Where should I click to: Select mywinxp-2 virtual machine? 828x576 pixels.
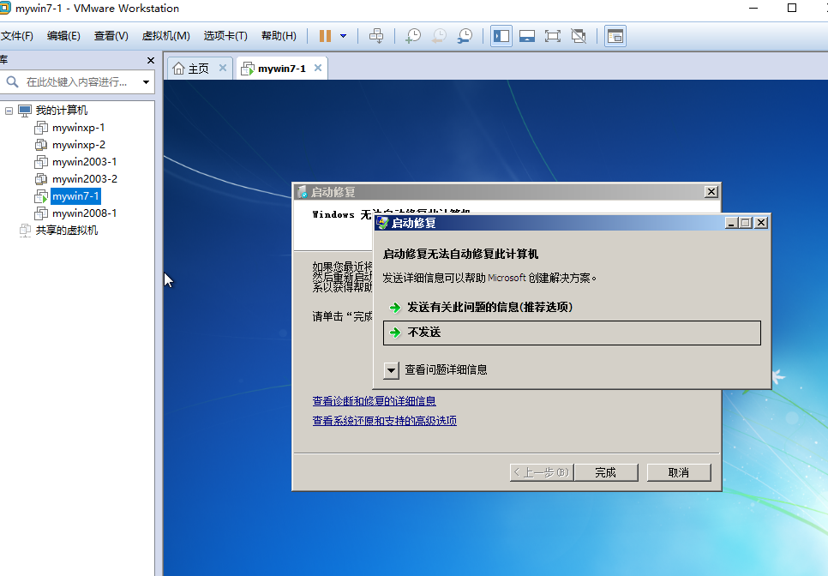79,145
